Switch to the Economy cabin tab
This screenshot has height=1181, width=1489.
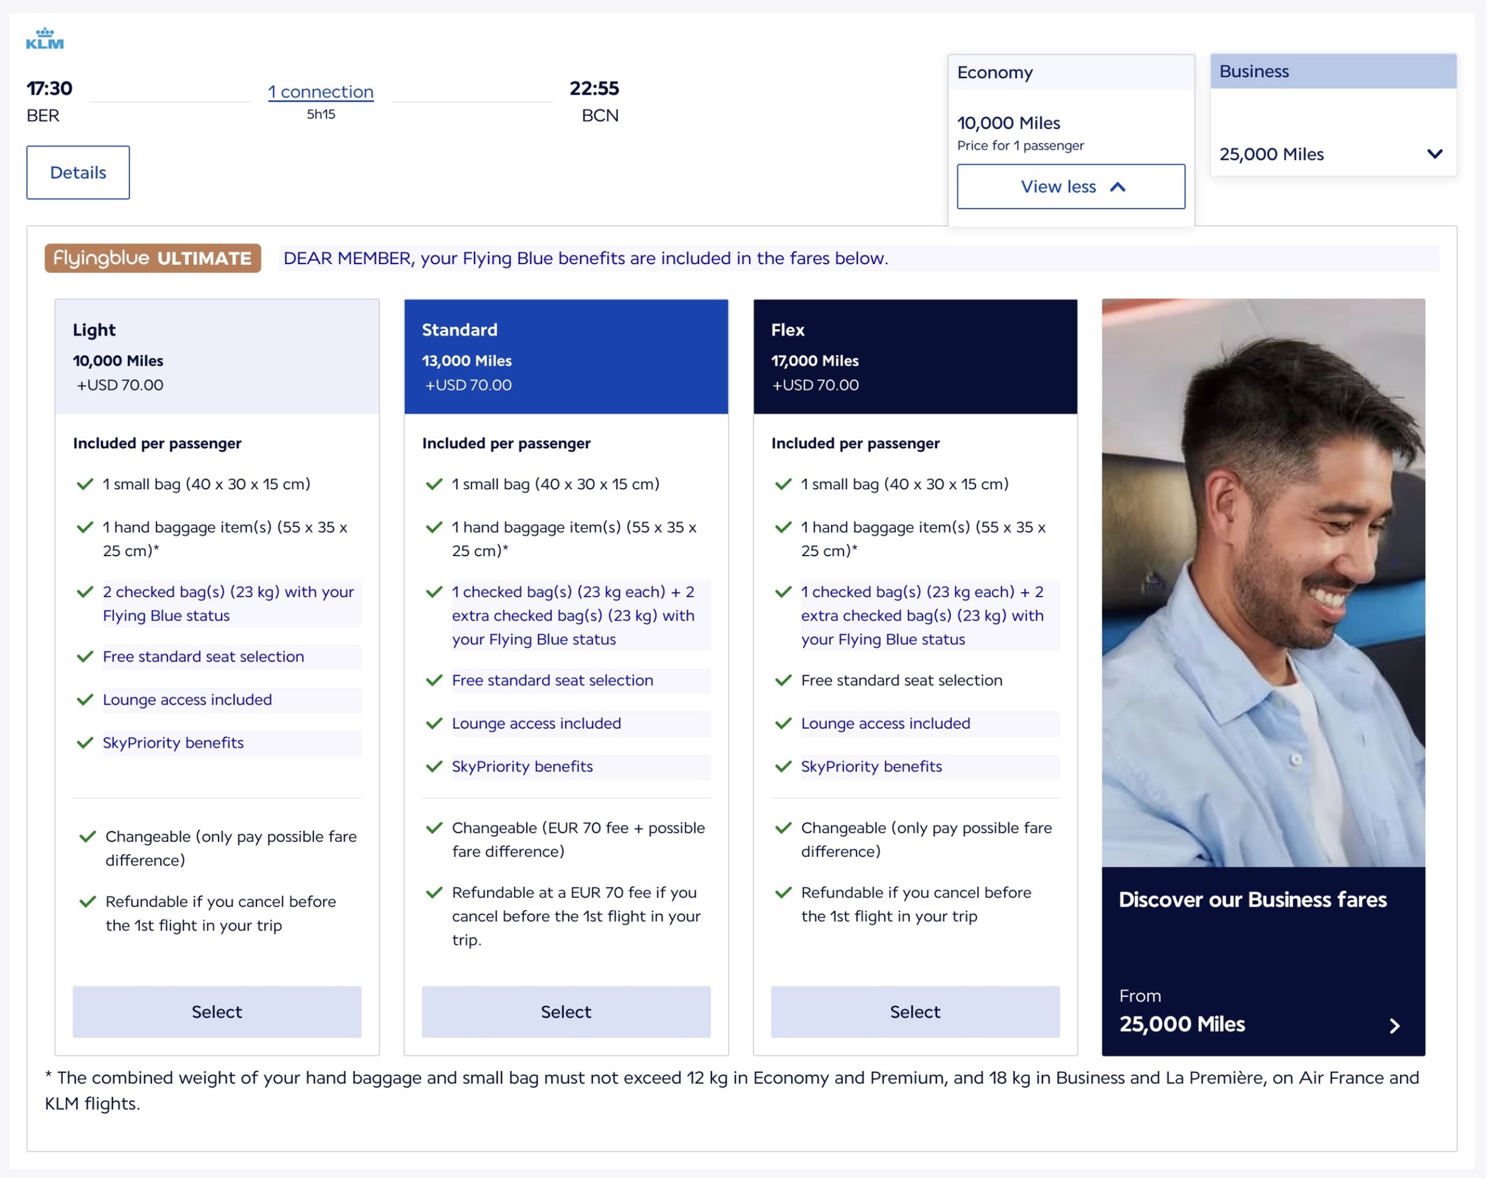(x=1073, y=72)
